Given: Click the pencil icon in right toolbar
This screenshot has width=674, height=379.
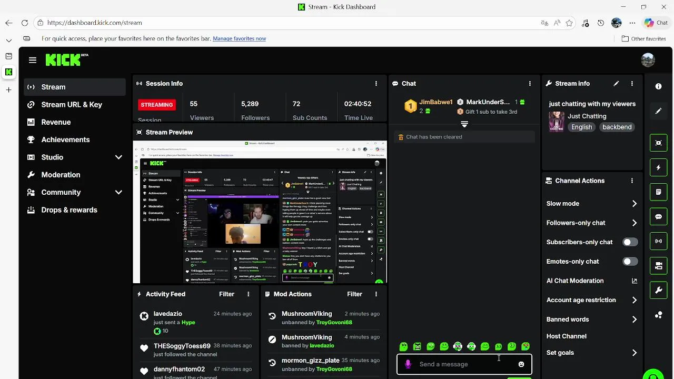Looking at the screenshot, I should 658,111.
